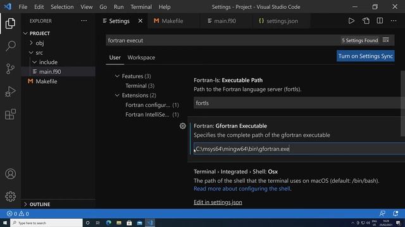Click the Open Settings (JSON) icon
This screenshot has height=227, width=405.
366,21
